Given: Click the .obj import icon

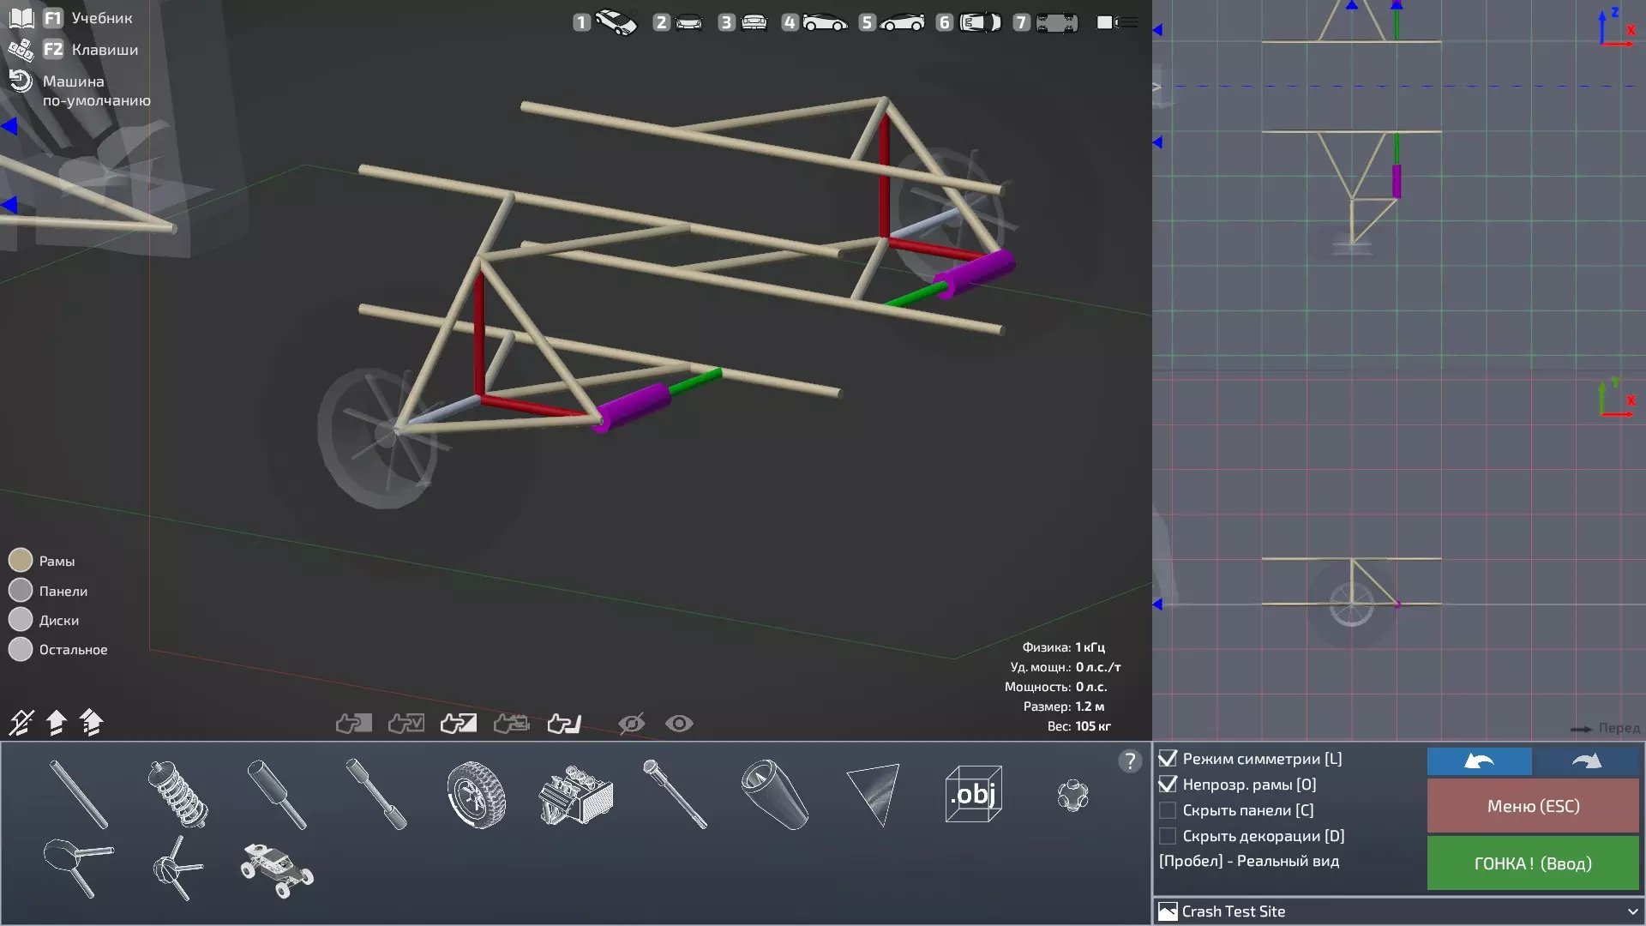Looking at the screenshot, I should click(973, 794).
